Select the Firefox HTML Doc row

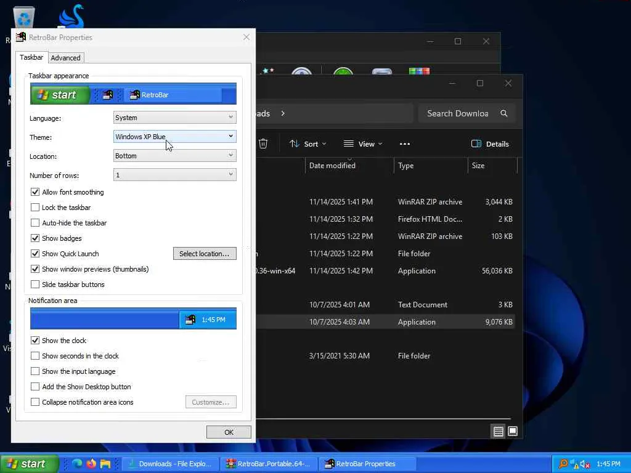tap(386, 219)
